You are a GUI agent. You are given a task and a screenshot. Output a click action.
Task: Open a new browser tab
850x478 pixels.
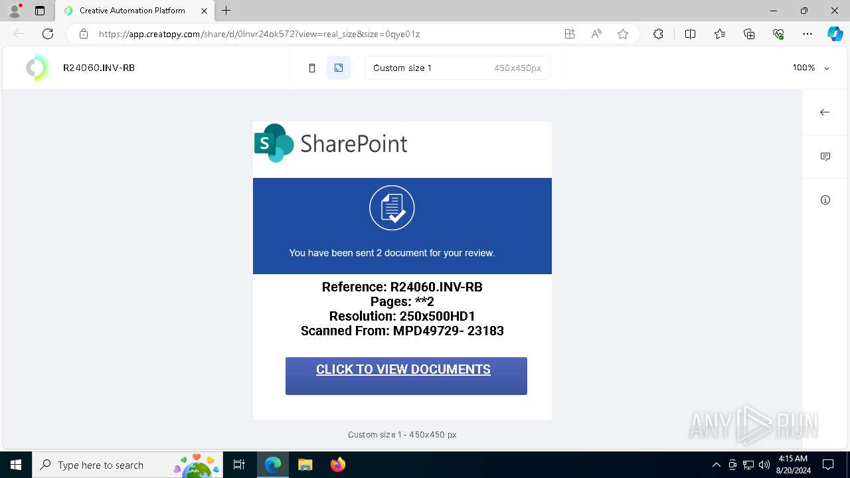tap(226, 11)
